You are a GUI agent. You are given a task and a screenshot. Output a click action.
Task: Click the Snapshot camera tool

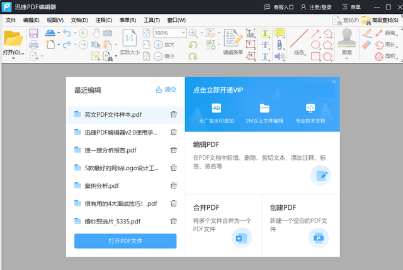click(108, 33)
